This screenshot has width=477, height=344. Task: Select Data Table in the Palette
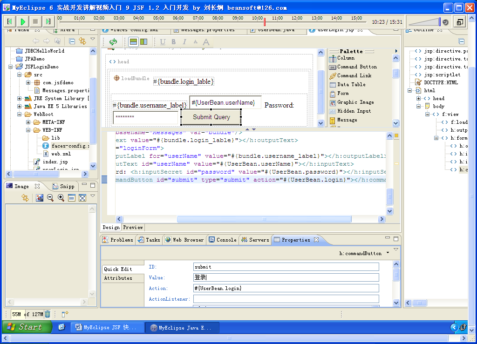(x=348, y=84)
